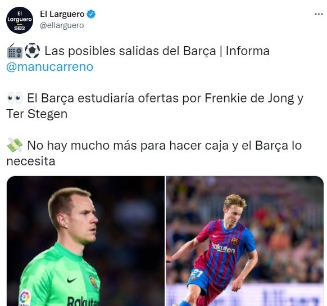Open the three-dot more options menu
The width and height of the screenshot is (327, 306).
point(319,14)
